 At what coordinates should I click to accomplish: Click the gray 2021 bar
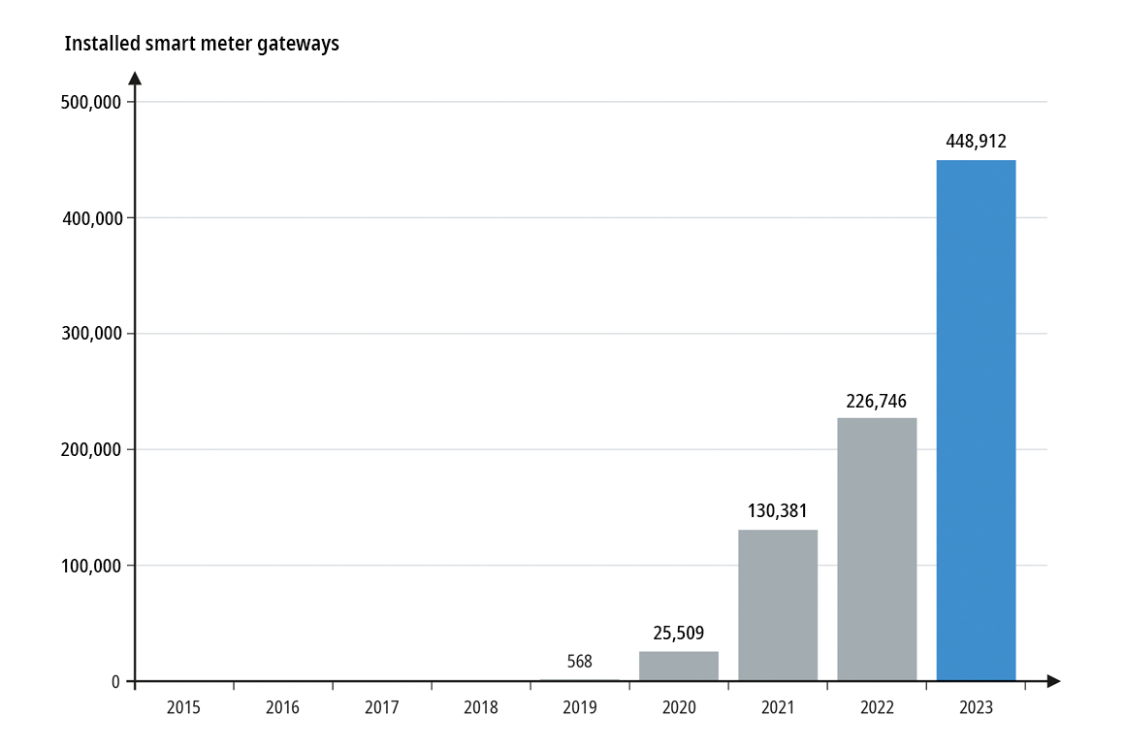pos(778,605)
